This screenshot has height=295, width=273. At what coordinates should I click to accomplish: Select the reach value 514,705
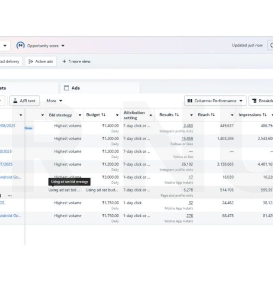click(227, 190)
